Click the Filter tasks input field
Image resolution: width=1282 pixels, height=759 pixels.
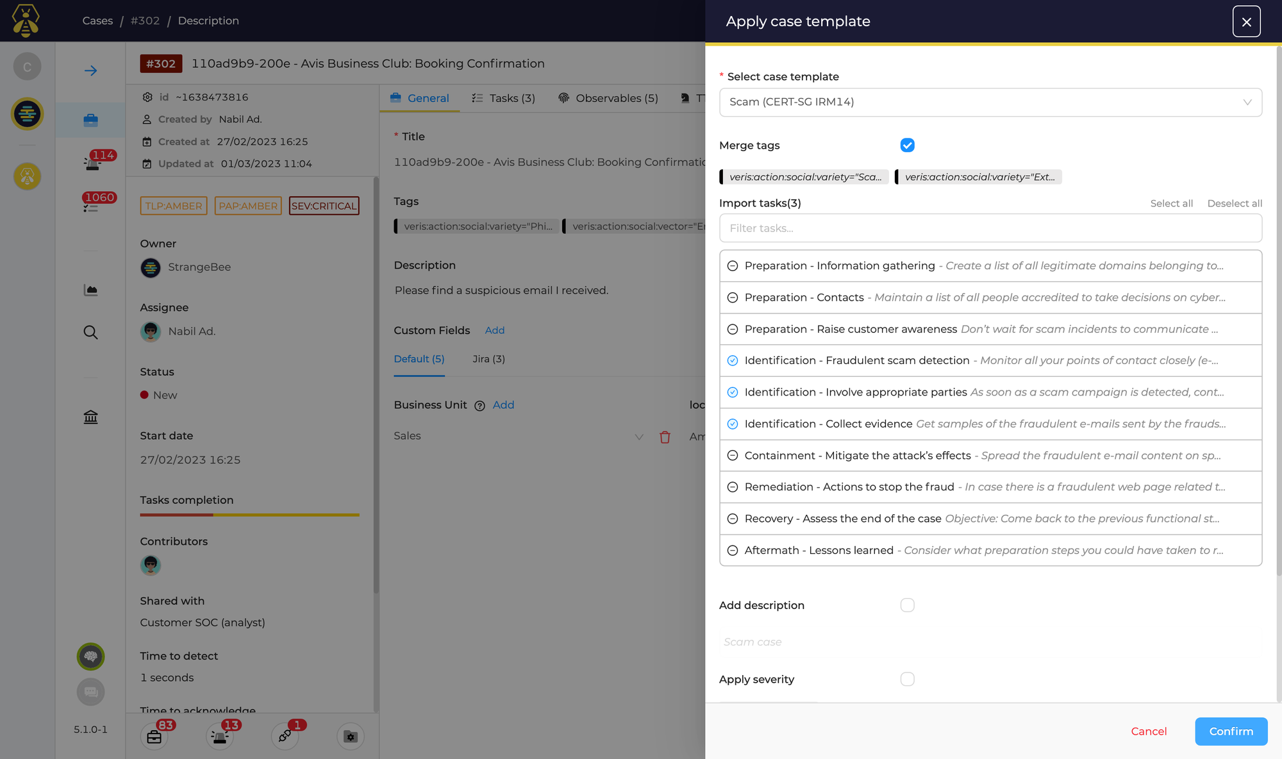click(x=990, y=228)
